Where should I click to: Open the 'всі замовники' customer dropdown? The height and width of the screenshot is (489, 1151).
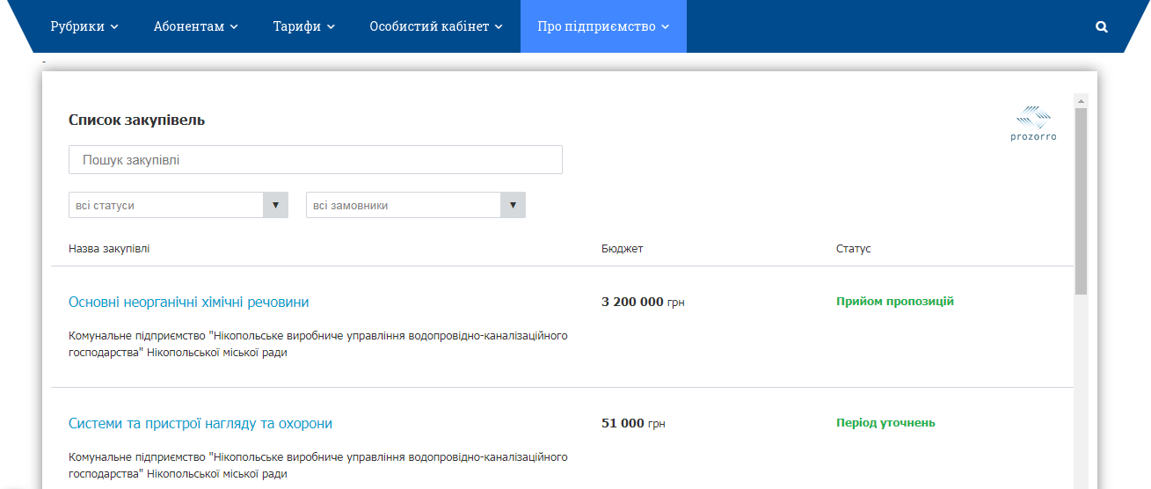(x=415, y=205)
